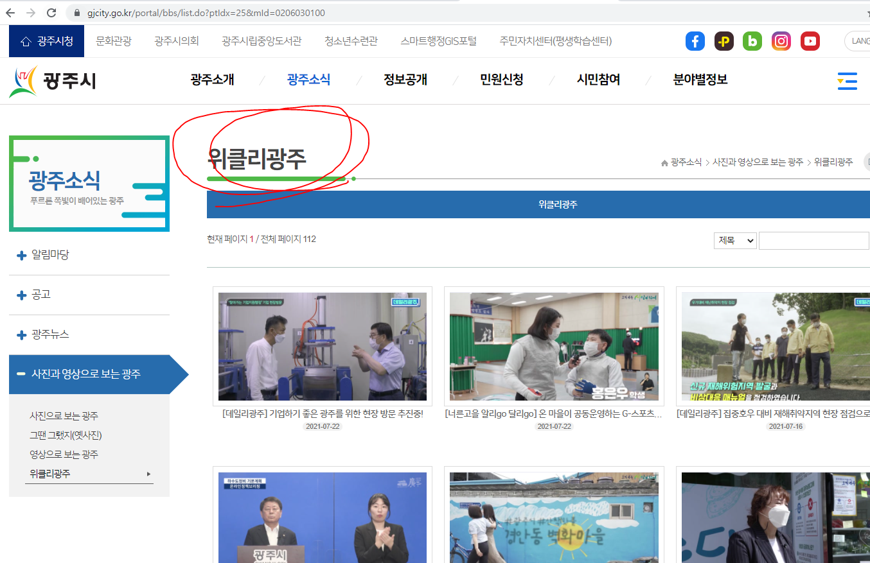The width and height of the screenshot is (870, 563).
Task: Open the green Naver blog icon
Action: pyautogui.click(x=752, y=41)
